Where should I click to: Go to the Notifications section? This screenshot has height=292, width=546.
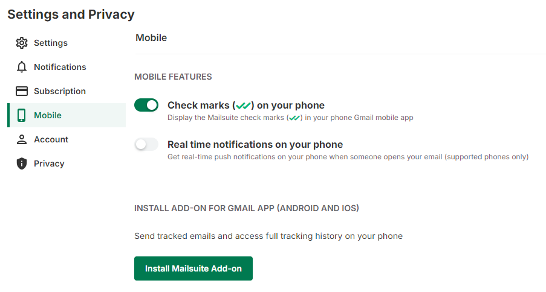click(x=60, y=67)
